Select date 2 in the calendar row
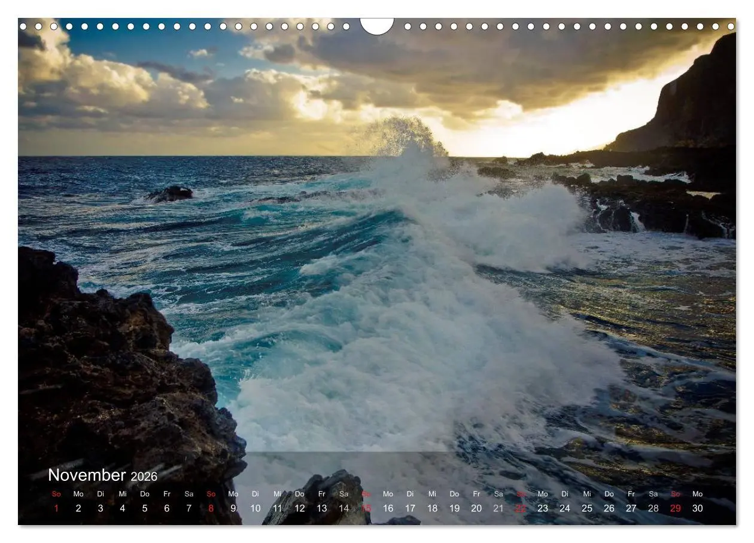The width and height of the screenshot is (754, 543). 78,508
